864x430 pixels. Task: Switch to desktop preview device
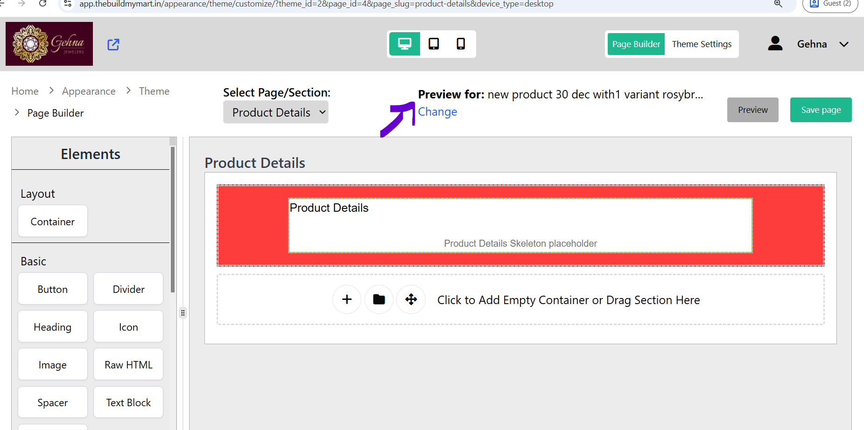pyautogui.click(x=405, y=44)
